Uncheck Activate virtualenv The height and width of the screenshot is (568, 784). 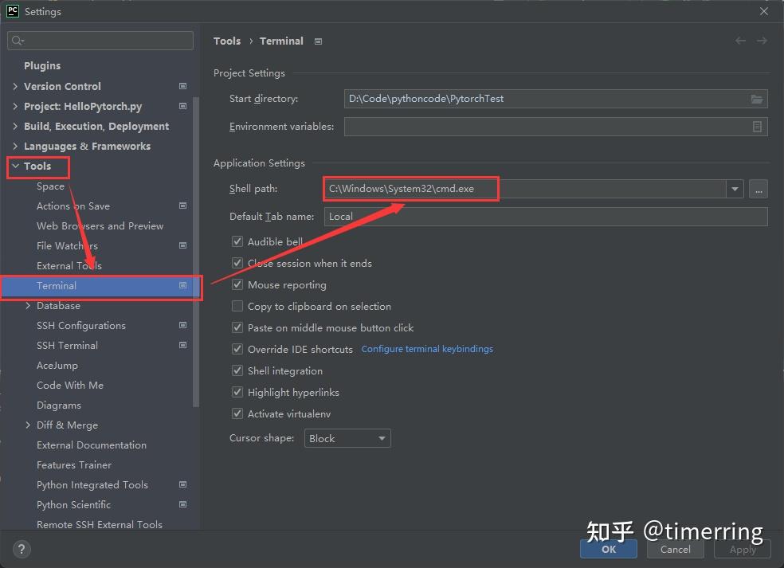tap(237, 413)
